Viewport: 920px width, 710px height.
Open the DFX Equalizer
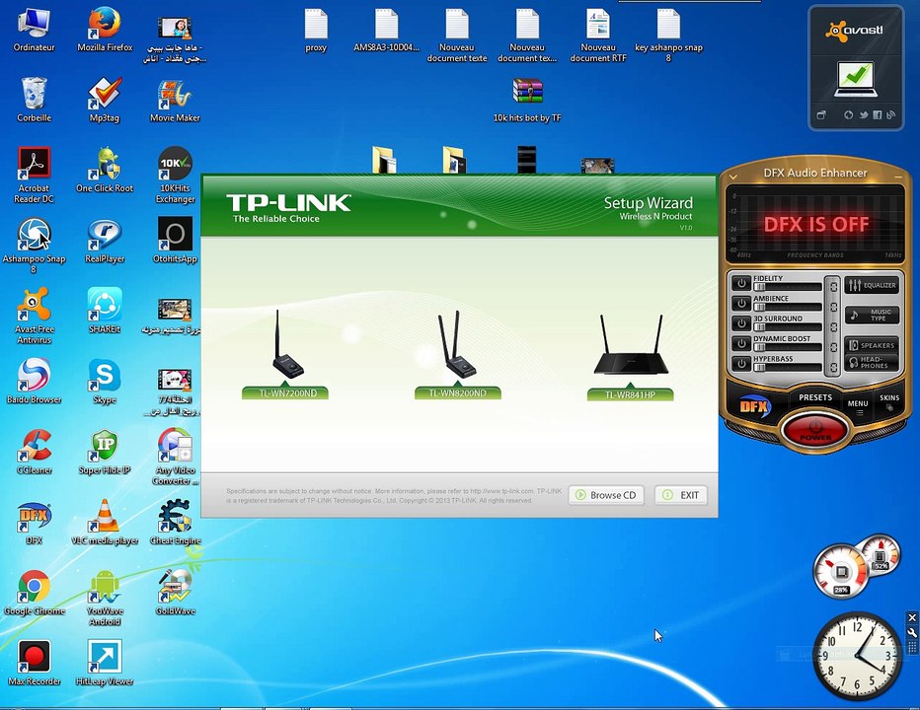click(x=872, y=286)
